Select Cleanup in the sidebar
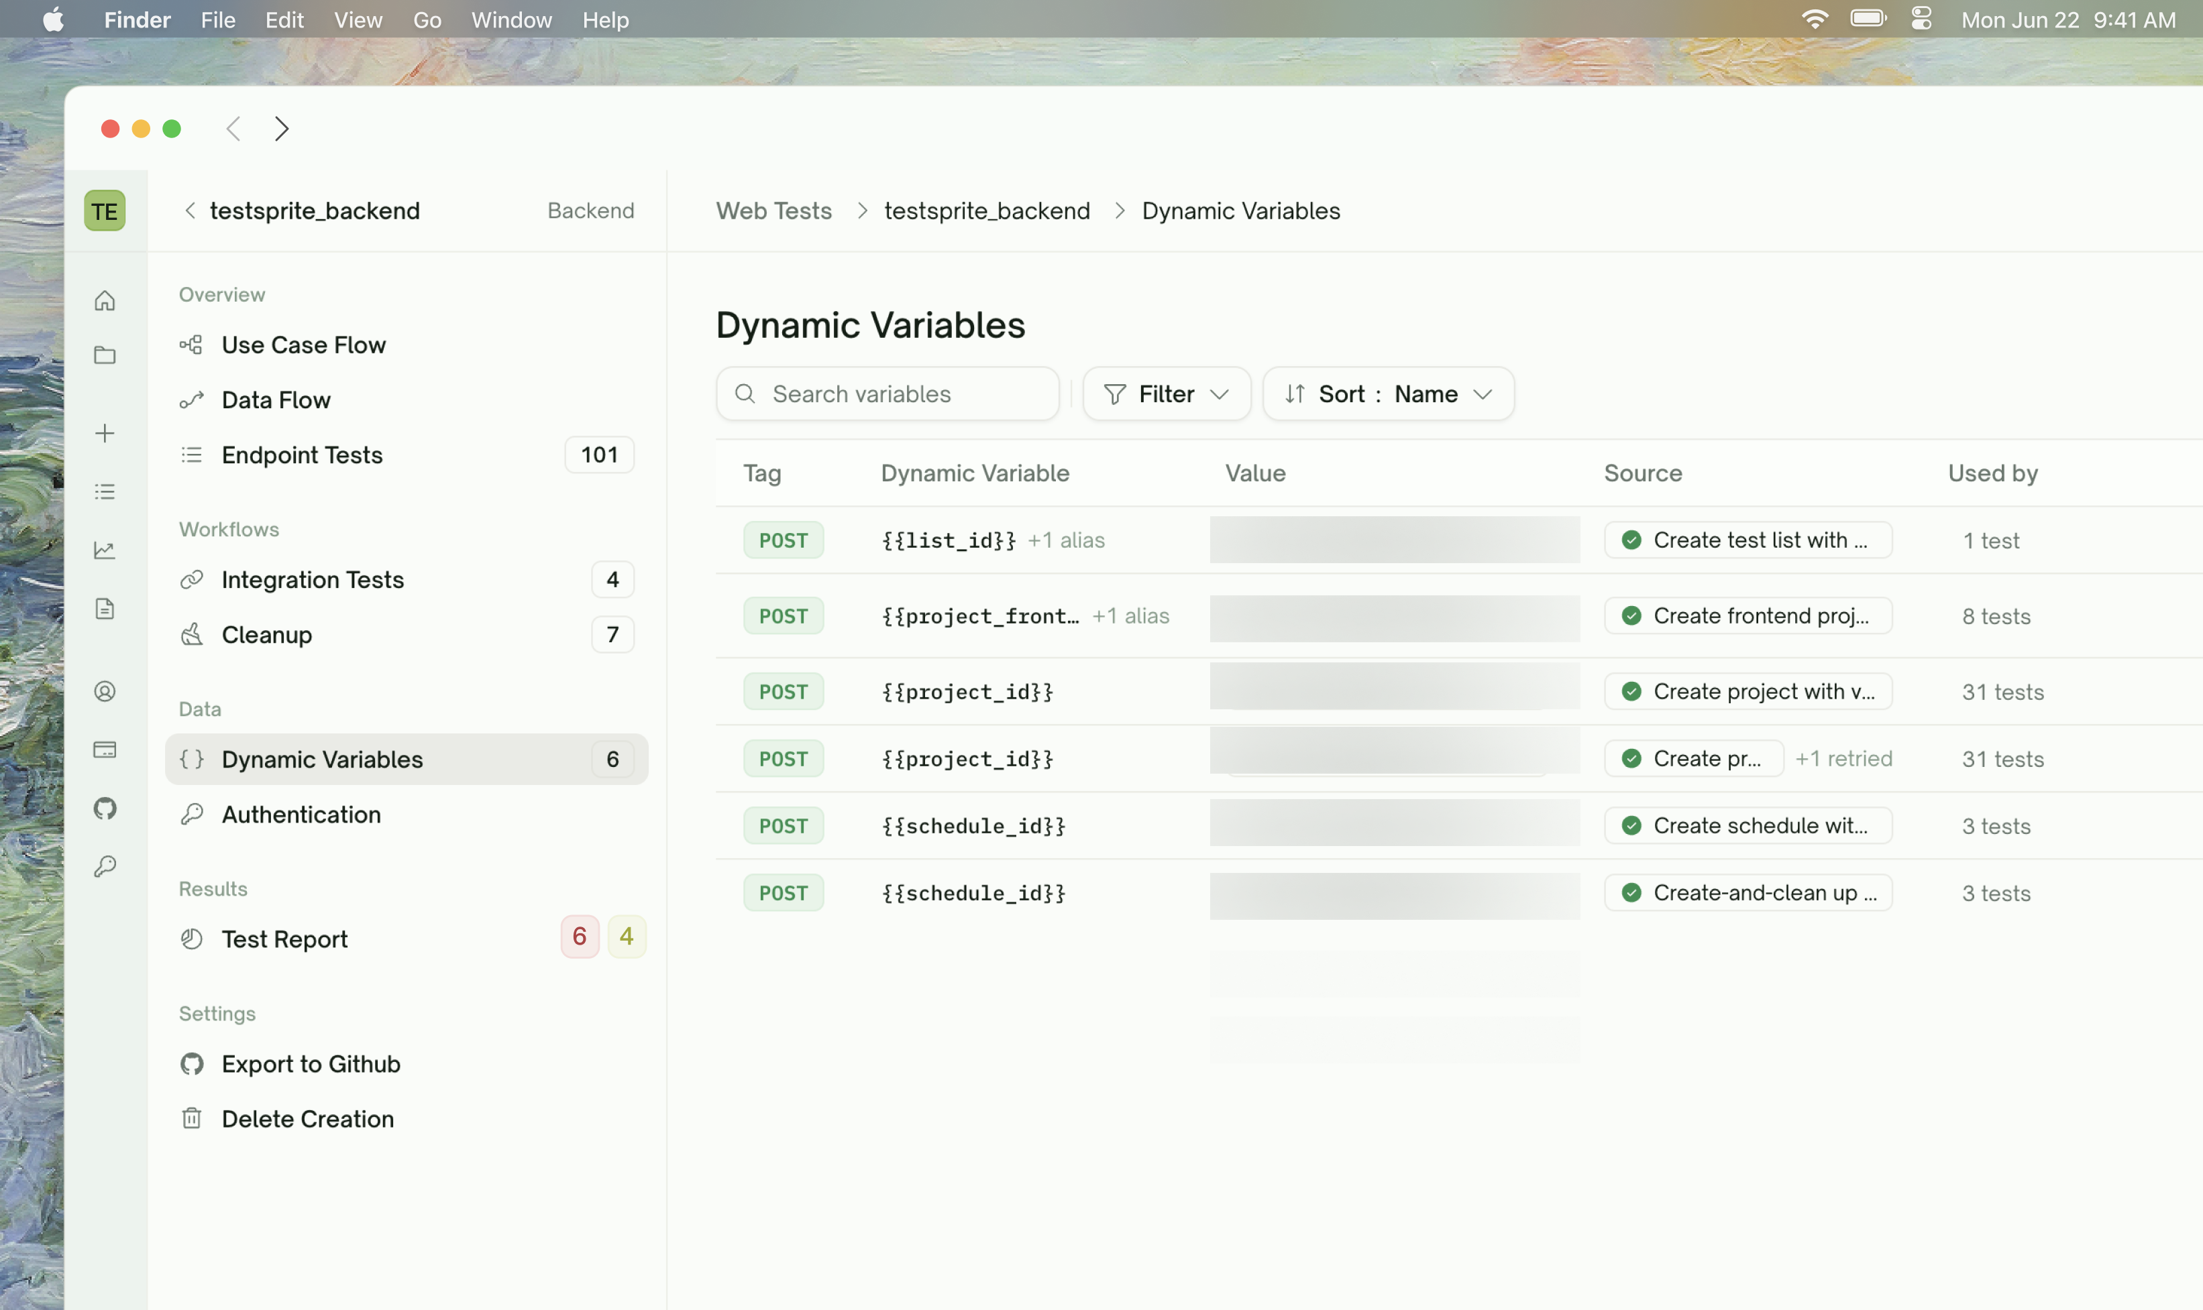 pyautogui.click(x=407, y=635)
